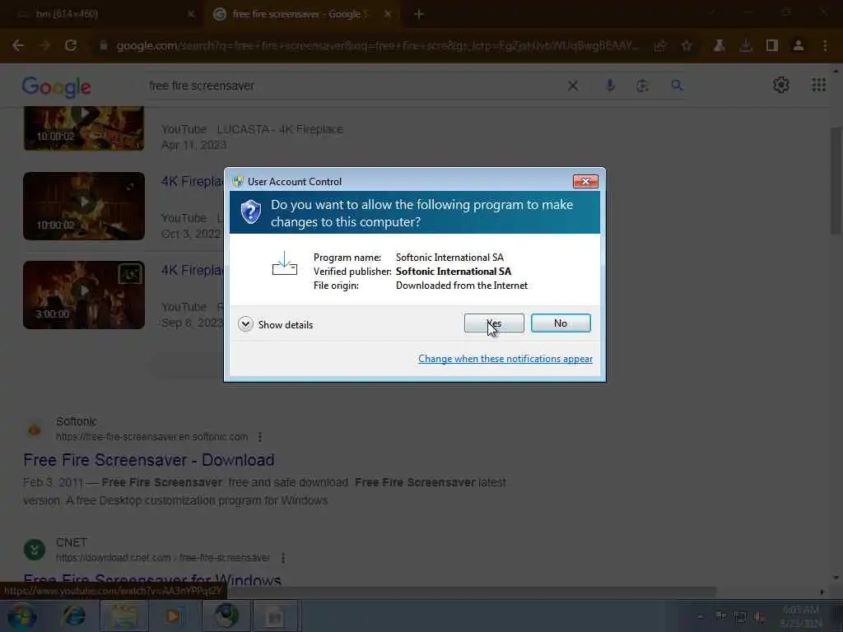The height and width of the screenshot is (632, 843).
Task: Click the magnifier search icon
Action: (x=677, y=86)
